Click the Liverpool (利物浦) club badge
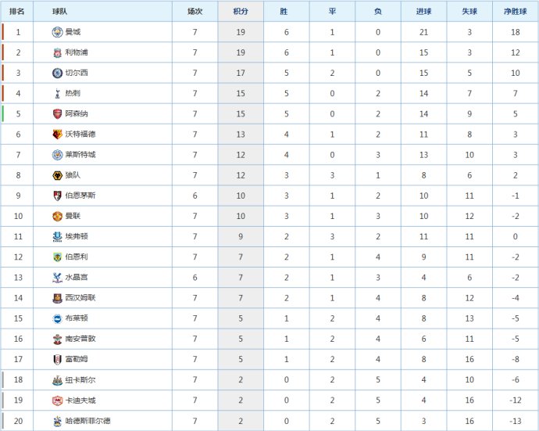 click(57, 52)
